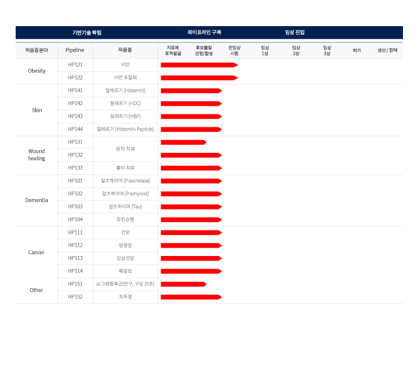Click the 생산 / 판매 column header

[387, 50]
